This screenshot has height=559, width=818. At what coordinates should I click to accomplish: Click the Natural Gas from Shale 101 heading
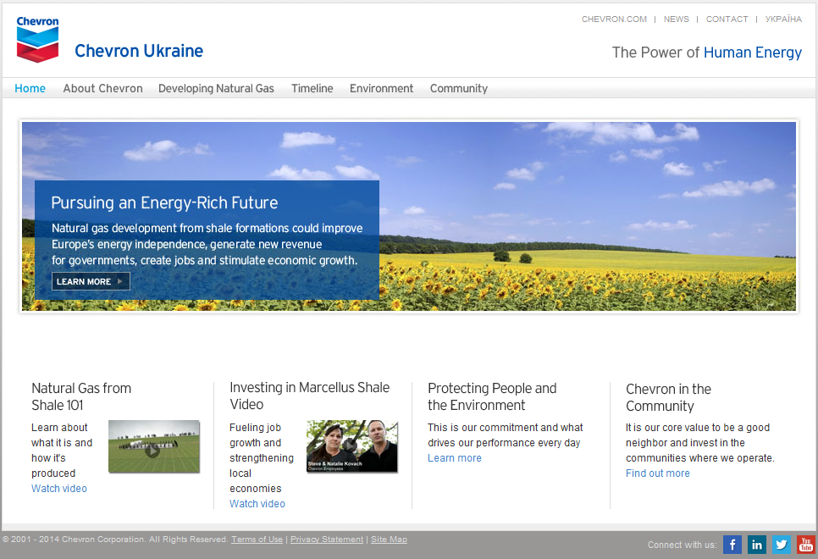coord(81,396)
